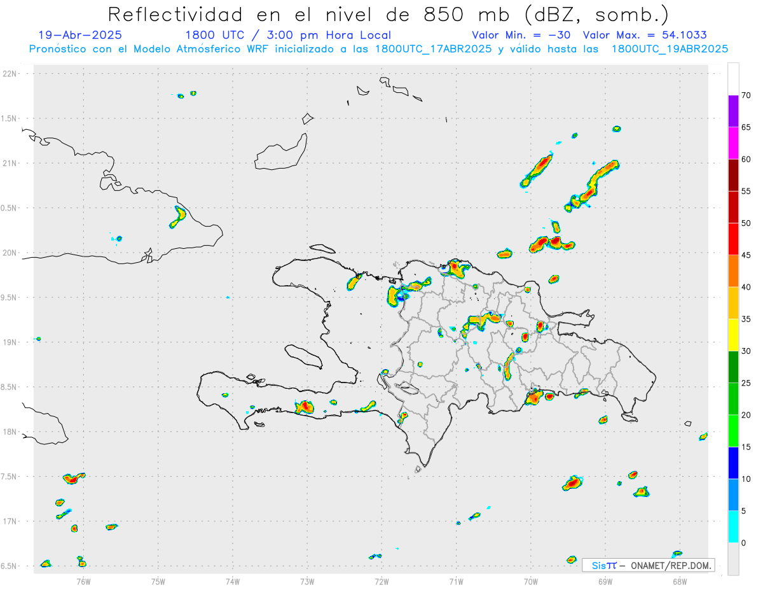Click the longitude label '72W'
Viewport: 763px width, 590px height.
click(381, 580)
